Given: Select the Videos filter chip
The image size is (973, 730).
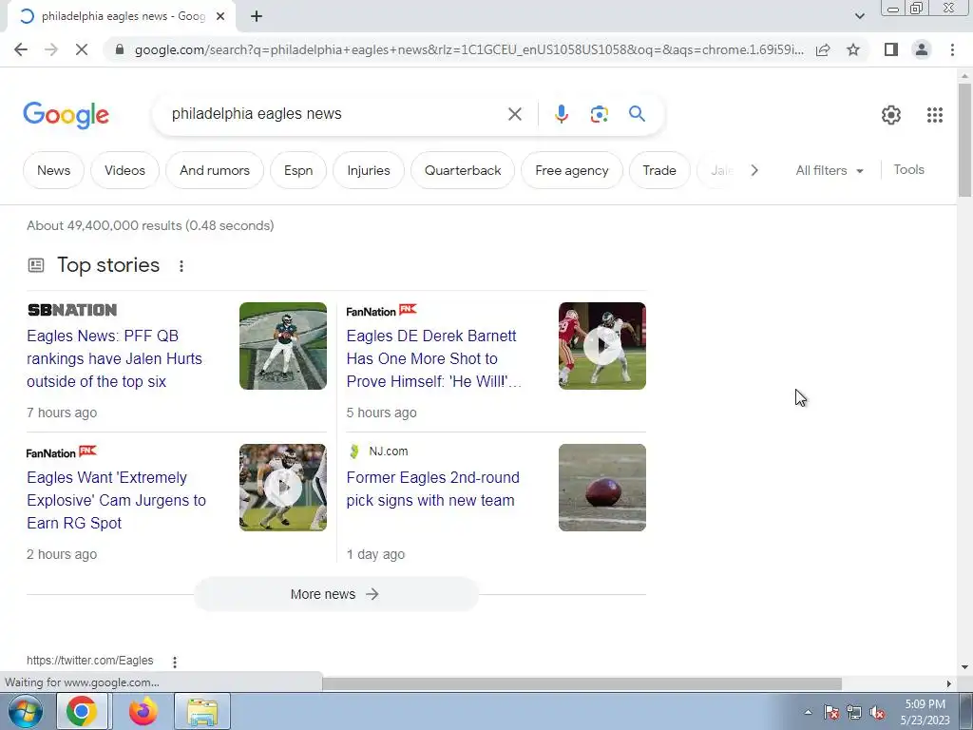Looking at the screenshot, I should point(124,170).
